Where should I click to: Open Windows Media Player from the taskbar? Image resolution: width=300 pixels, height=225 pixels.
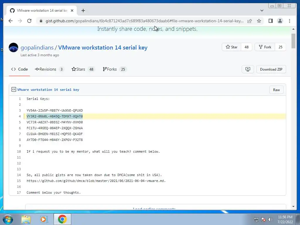coord(43,219)
